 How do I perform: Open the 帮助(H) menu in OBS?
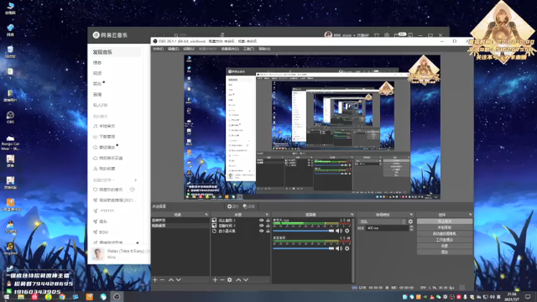[264, 49]
